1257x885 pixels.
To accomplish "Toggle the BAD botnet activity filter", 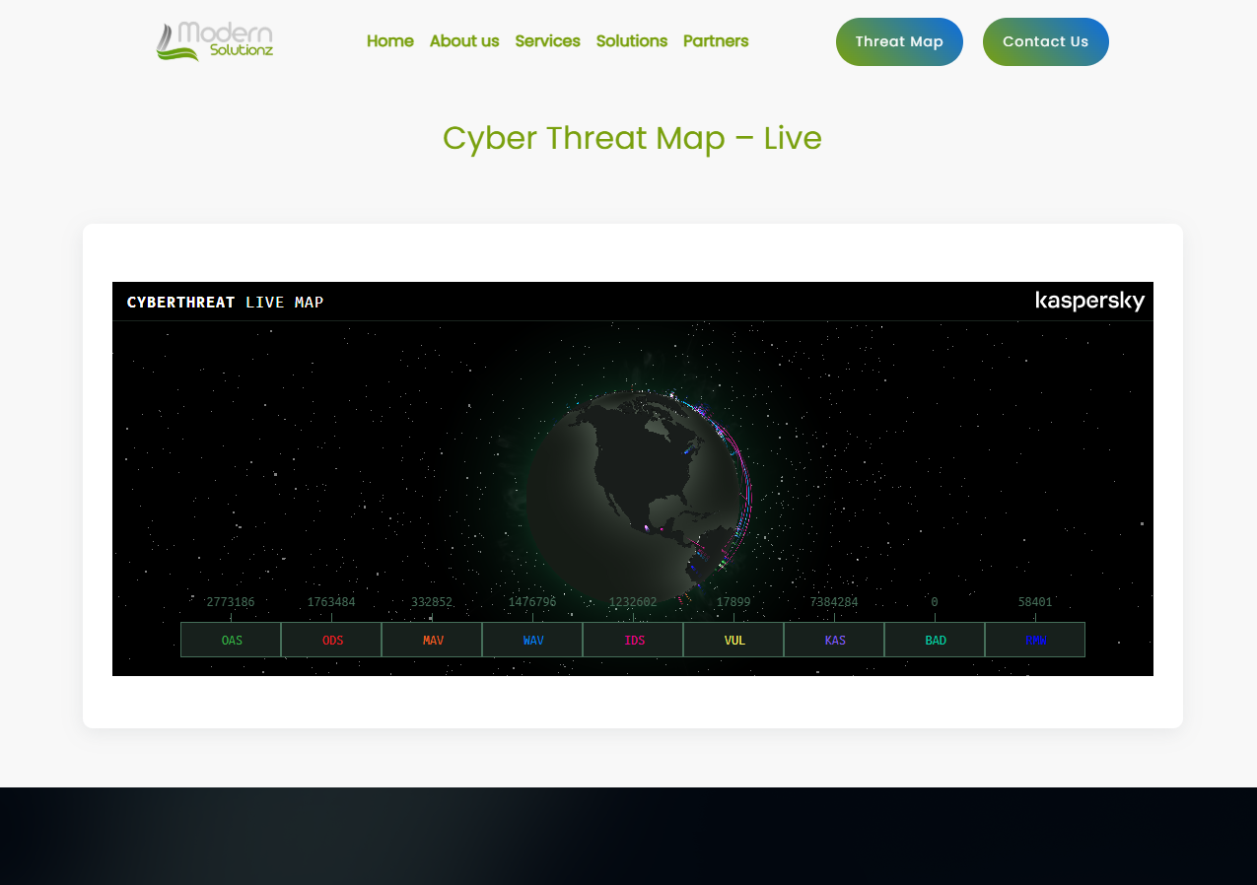I will [936, 640].
